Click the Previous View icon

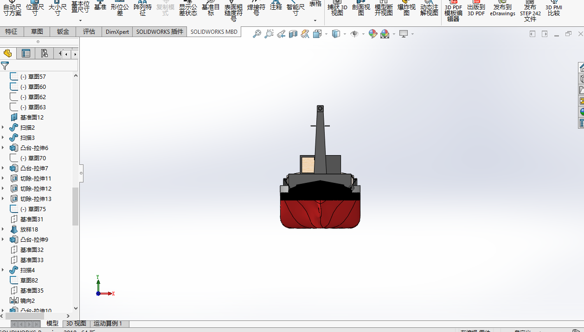[281, 34]
